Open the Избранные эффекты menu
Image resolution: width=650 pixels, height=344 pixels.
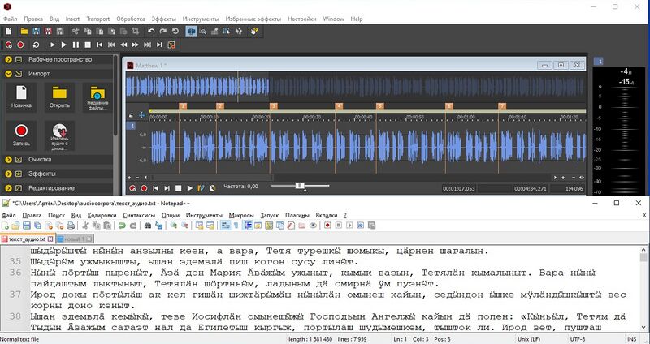[253, 19]
